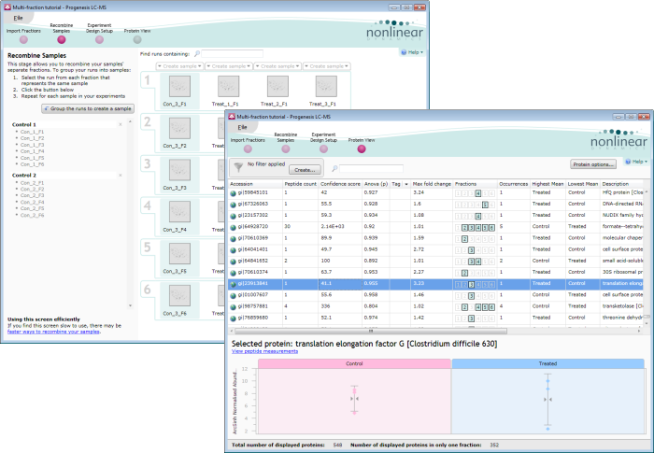The height and width of the screenshot is (453, 654).
Task: Click Create... filter button
Action: tap(305, 170)
